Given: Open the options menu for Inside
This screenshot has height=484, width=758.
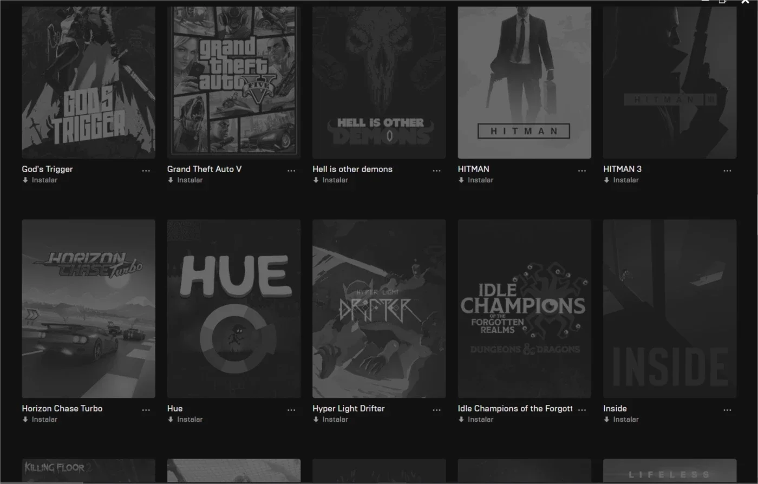Looking at the screenshot, I should [x=727, y=410].
